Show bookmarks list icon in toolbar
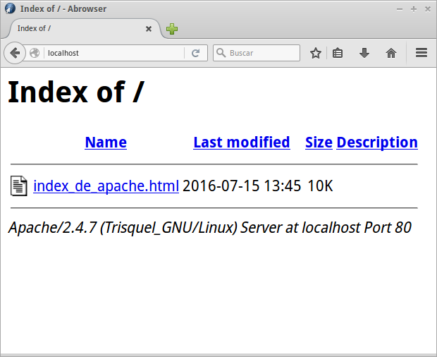437x357 pixels. (x=338, y=53)
